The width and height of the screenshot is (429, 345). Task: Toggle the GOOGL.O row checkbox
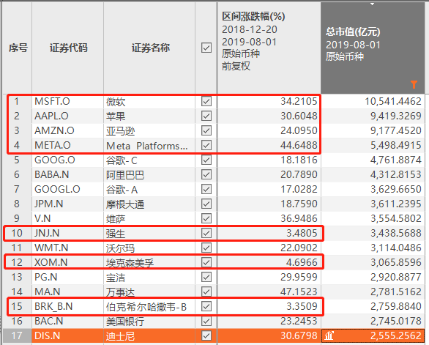pos(206,189)
